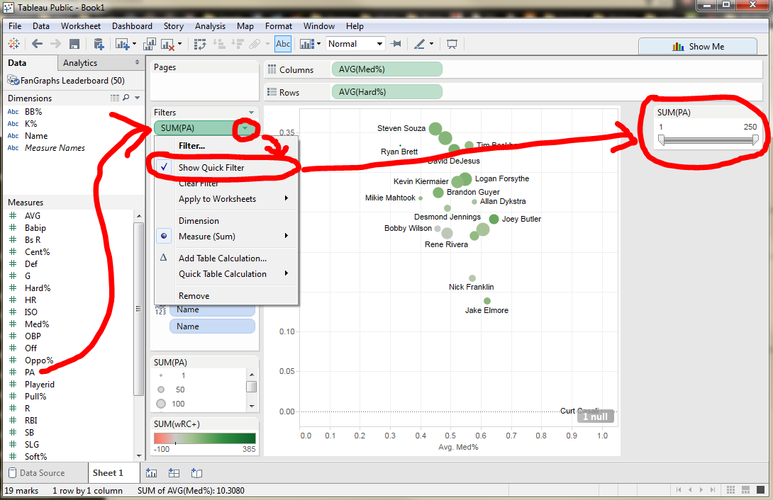Toggle the Abc mark labels button

[283, 44]
